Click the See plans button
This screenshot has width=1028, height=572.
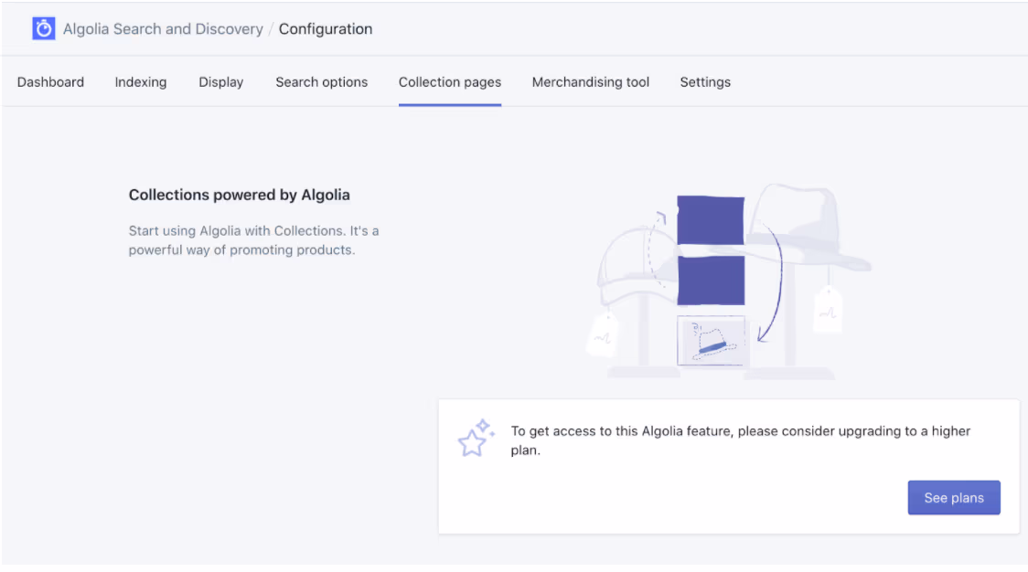coord(954,497)
